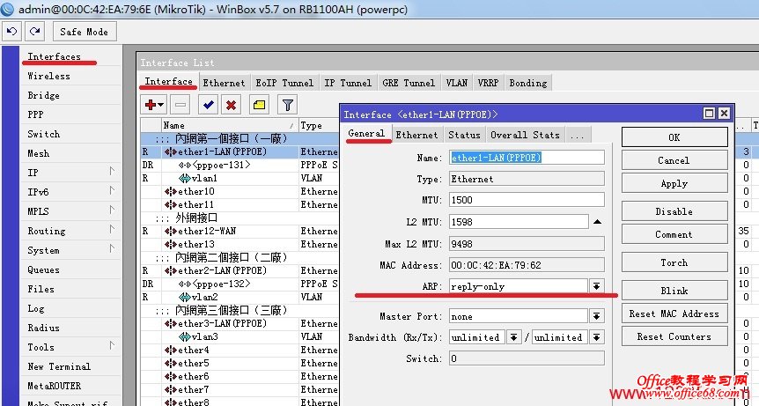
Task: Click the Reset MAC Address button
Action: [x=674, y=314]
